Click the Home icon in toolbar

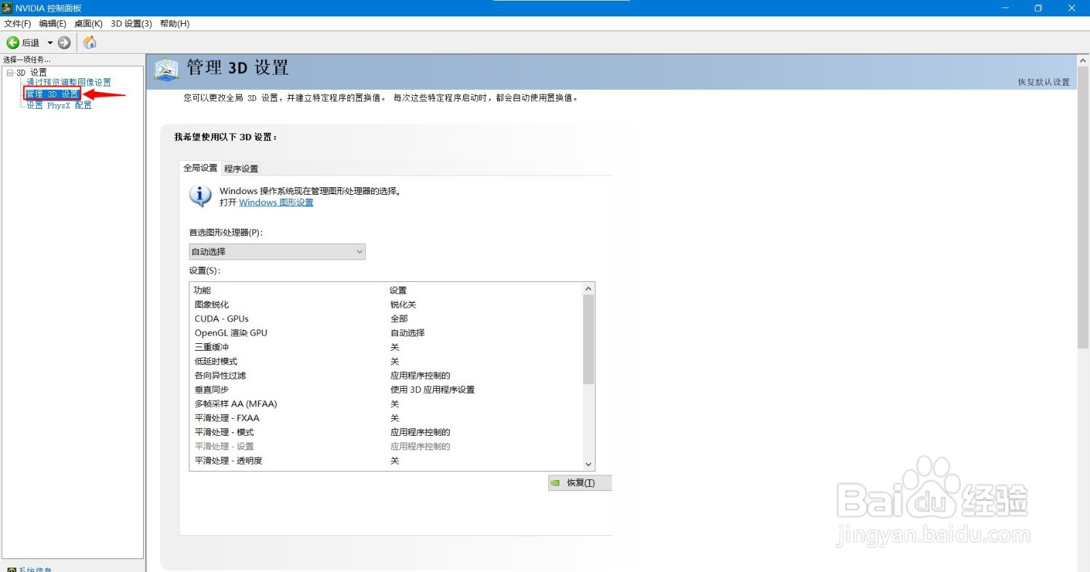[x=90, y=43]
